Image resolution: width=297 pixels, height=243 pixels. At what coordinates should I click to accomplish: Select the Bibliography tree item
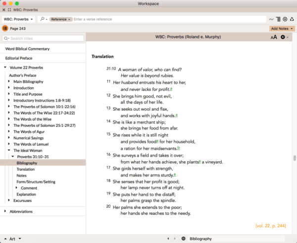43,163
